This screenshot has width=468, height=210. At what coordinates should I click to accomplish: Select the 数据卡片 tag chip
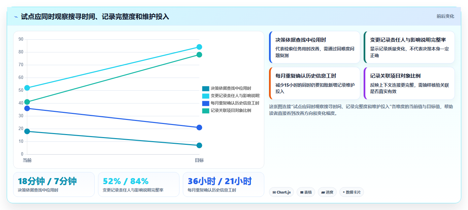pos(352,192)
